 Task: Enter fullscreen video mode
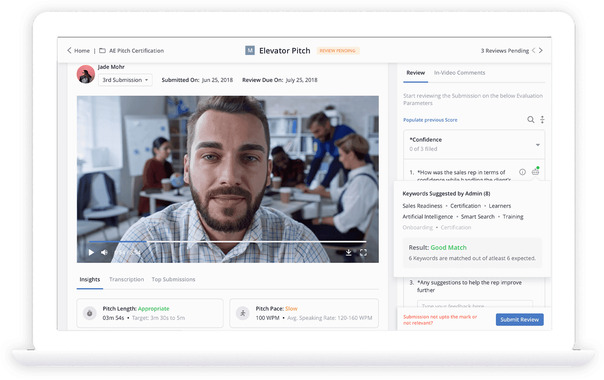[x=363, y=253]
